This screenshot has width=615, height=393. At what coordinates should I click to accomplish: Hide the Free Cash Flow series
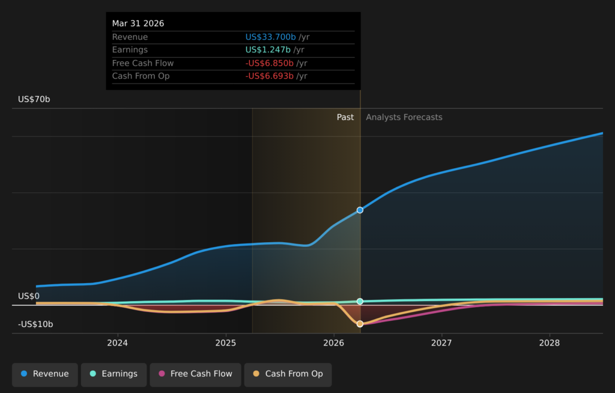(195, 374)
